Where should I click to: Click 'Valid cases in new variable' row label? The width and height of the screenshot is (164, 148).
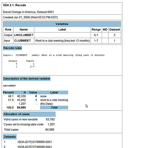(21, 120)
